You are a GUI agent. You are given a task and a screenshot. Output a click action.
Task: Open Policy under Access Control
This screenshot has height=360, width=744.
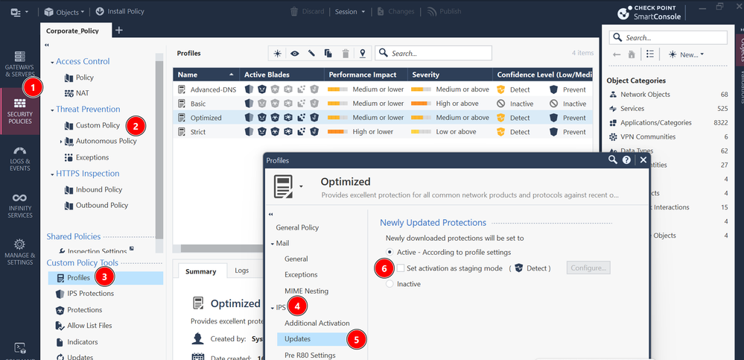tap(84, 78)
